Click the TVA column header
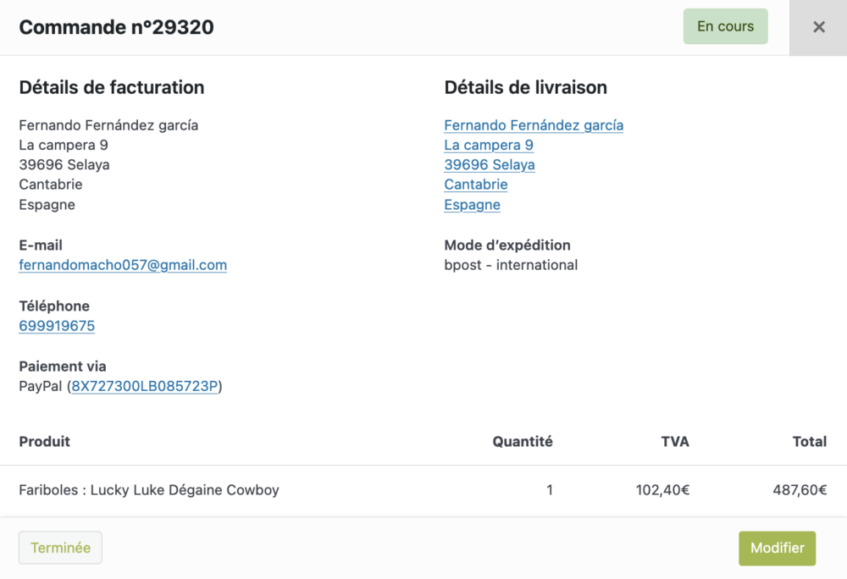Screen dimensions: 847x579 (x=675, y=441)
